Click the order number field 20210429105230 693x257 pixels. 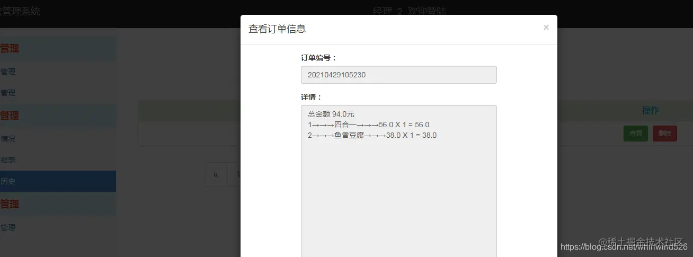pyautogui.click(x=398, y=75)
